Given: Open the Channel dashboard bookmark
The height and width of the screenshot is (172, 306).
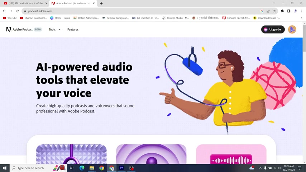Looking at the screenshot, I should tap(34, 18).
